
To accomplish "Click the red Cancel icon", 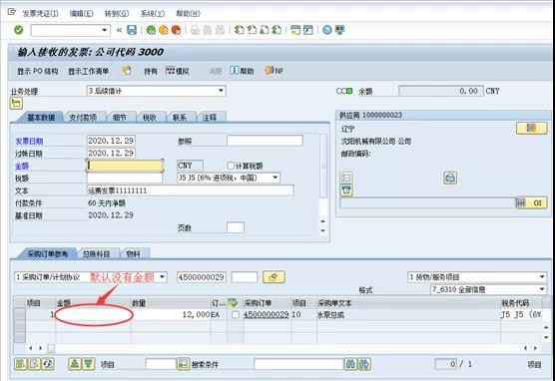I will pyautogui.click(x=176, y=30).
